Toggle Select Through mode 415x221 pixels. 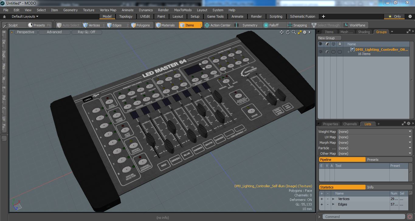[x=326, y=25]
